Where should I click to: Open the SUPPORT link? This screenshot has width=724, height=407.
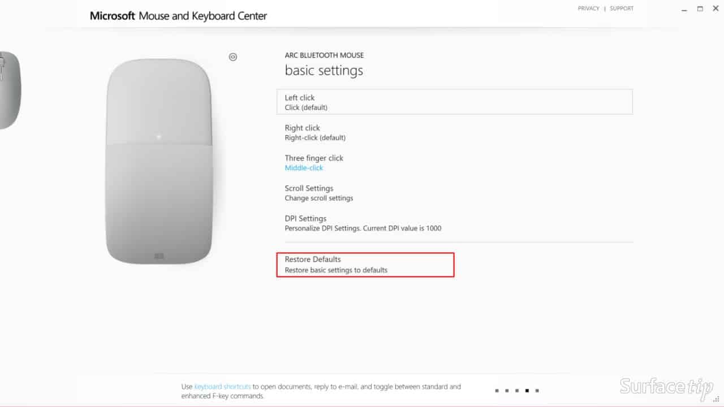[x=622, y=8]
